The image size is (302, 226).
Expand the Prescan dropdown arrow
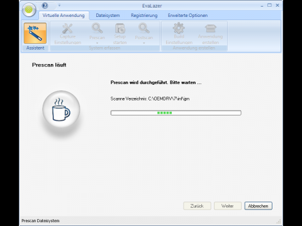(97, 43)
